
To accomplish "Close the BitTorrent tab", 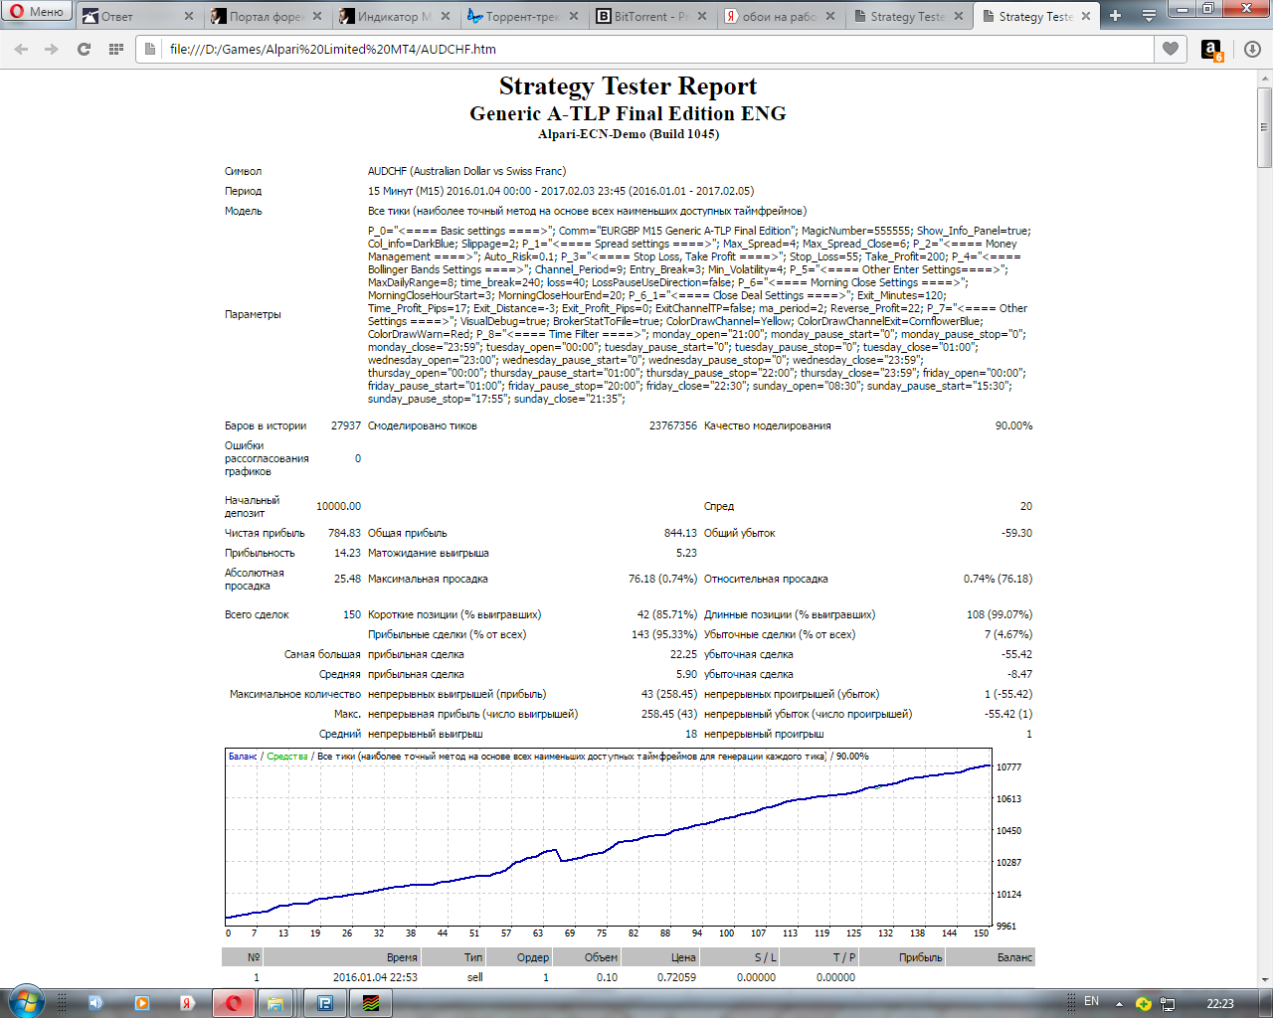I will coord(702,16).
